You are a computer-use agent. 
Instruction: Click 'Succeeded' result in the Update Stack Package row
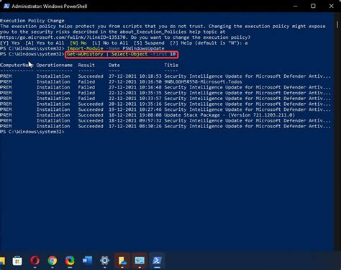point(91,115)
